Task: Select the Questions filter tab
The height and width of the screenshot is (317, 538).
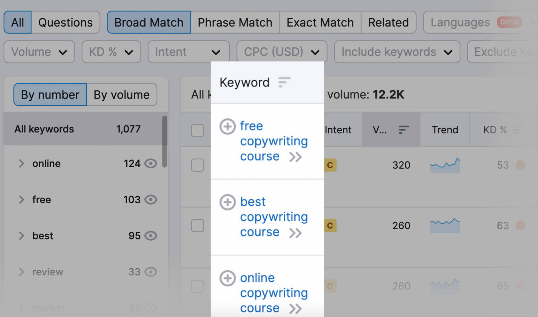Action: point(66,22)
